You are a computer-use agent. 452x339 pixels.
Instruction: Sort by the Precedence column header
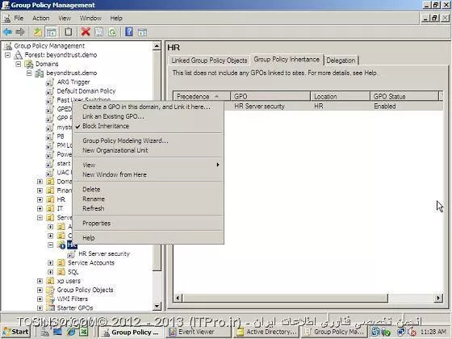[x=202, y=96]
